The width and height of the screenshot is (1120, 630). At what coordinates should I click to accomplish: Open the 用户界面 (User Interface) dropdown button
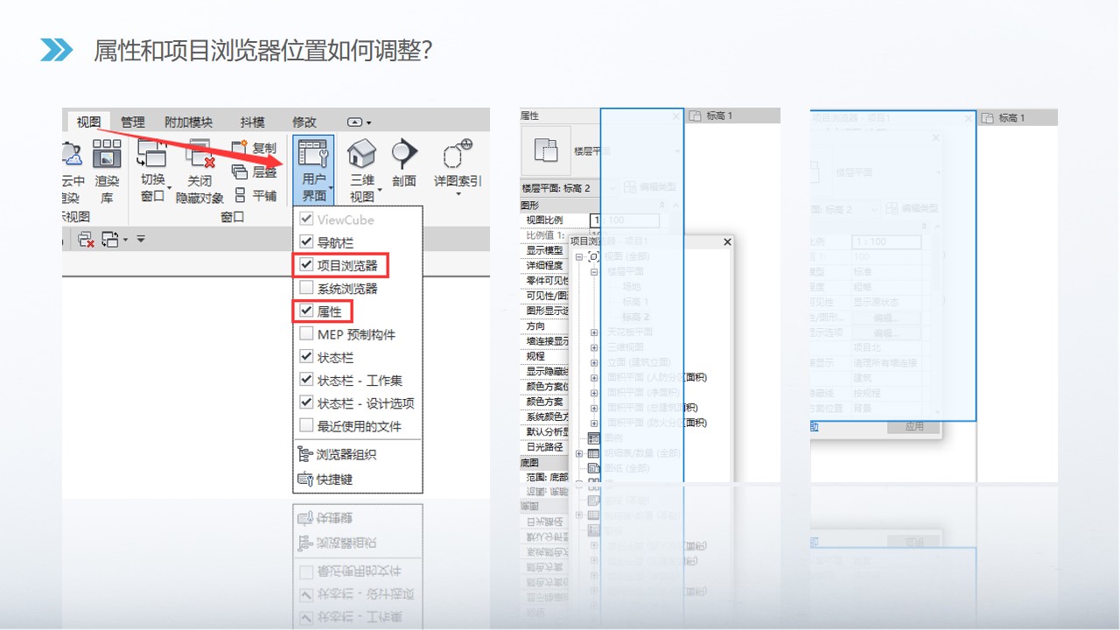point(313,170)
